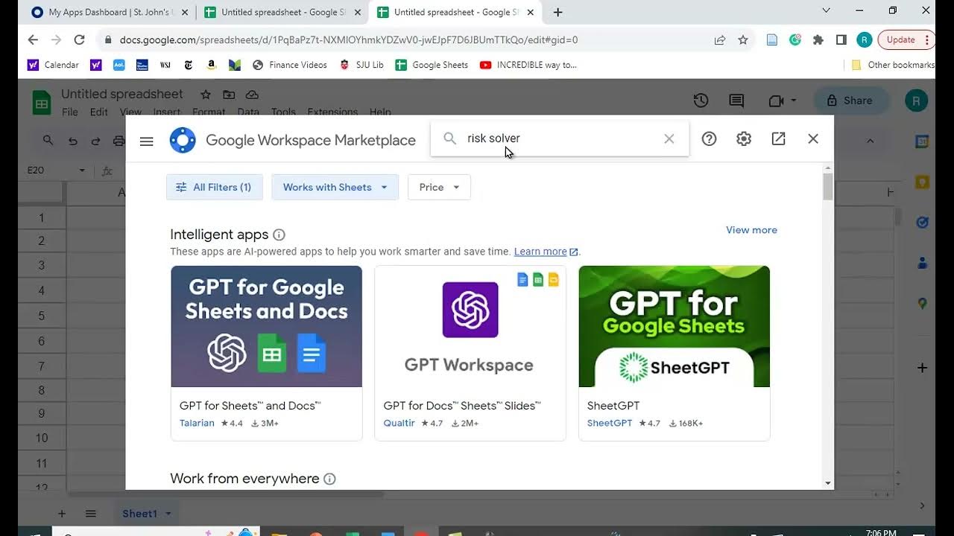Viewport: 954px width, 536px height.
Task: Switch to My Apps Dashboard browser tab
Action: (x=110, y=12)
